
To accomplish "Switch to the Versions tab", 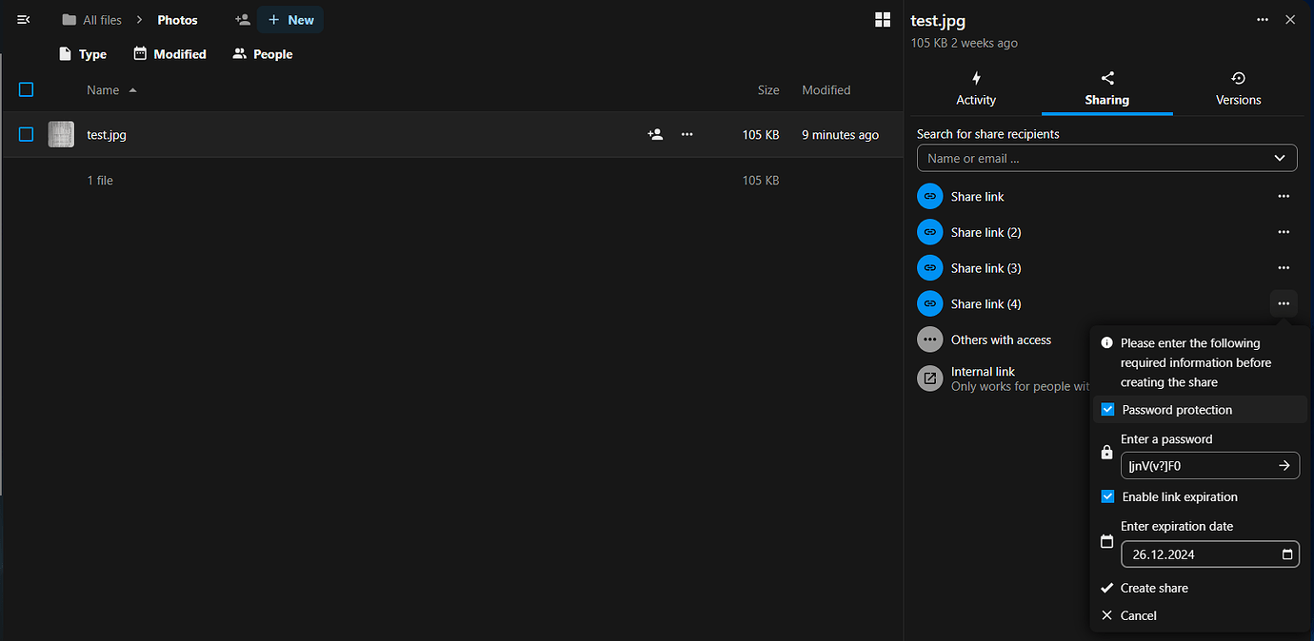I will [x=1239, y=89].
